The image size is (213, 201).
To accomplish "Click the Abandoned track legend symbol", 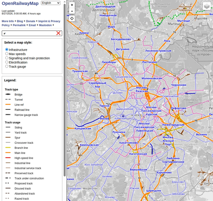I will [x=7, y=193].
